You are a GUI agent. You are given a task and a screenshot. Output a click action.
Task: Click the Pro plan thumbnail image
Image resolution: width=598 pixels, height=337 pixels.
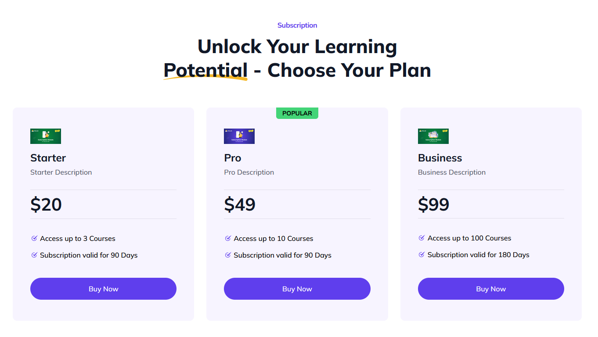(x=239, y=136)
